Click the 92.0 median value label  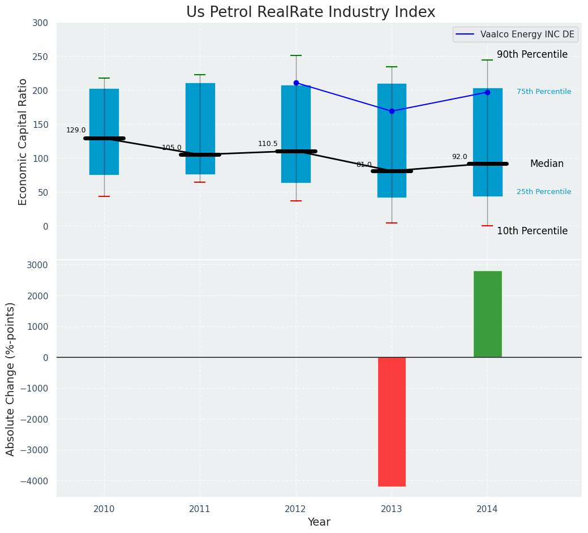click(x=460, y=157)
